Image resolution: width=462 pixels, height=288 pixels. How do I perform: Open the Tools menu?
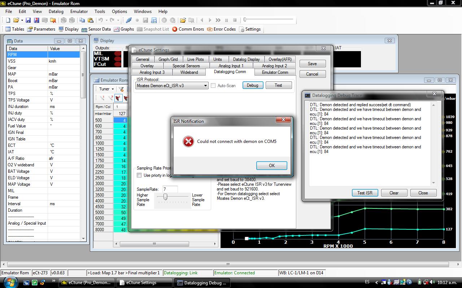point(100,12)
